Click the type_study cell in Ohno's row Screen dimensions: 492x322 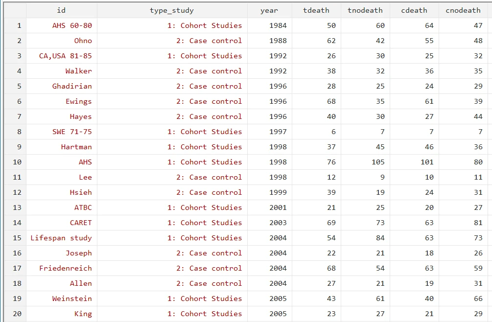(x=209, y=41)
